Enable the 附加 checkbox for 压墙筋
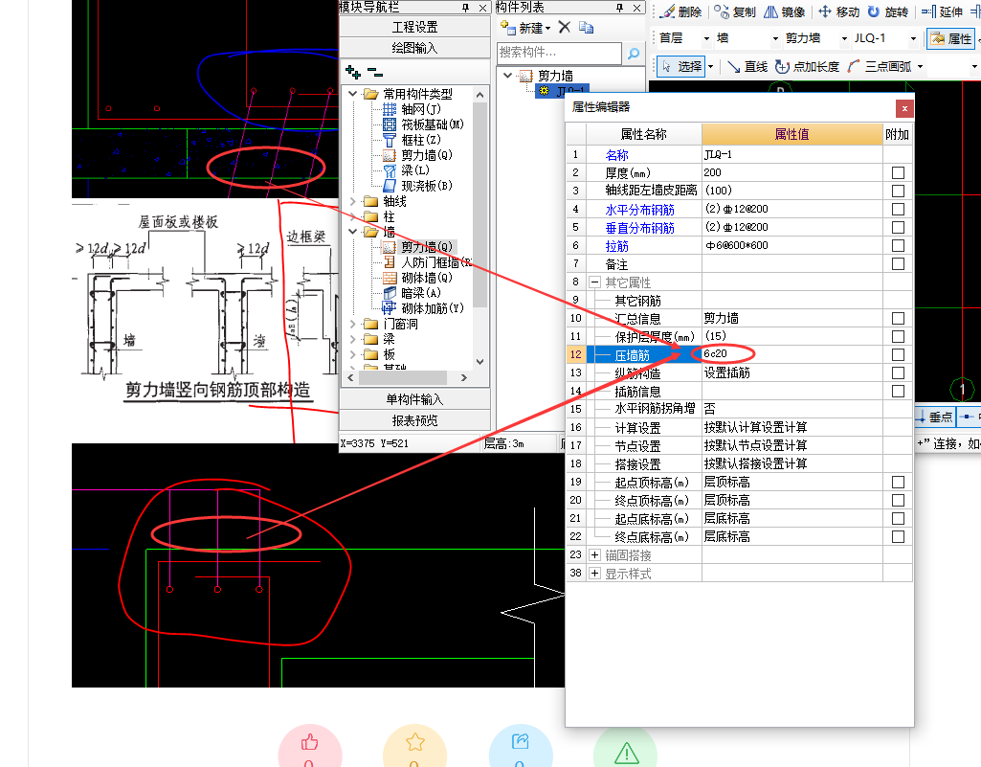 [x=898, y=354]
